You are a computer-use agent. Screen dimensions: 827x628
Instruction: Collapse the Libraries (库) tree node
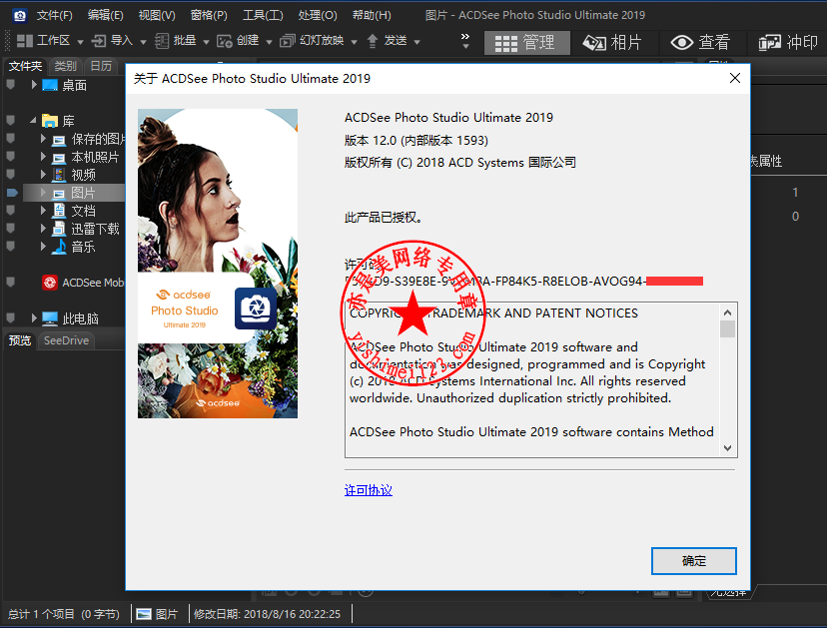(x=33, y=120)
